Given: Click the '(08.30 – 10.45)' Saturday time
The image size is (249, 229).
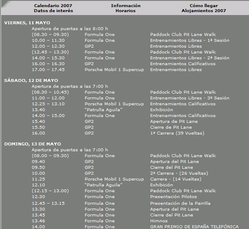Looking at the screenshot, I should click(50, 92).
